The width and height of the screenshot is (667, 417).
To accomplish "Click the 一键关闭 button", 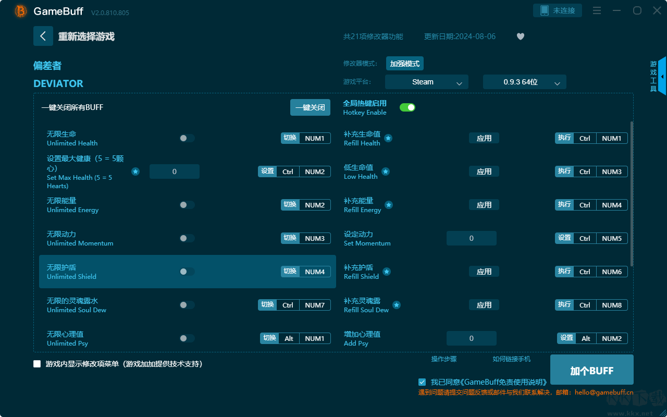I will [310, 107].
